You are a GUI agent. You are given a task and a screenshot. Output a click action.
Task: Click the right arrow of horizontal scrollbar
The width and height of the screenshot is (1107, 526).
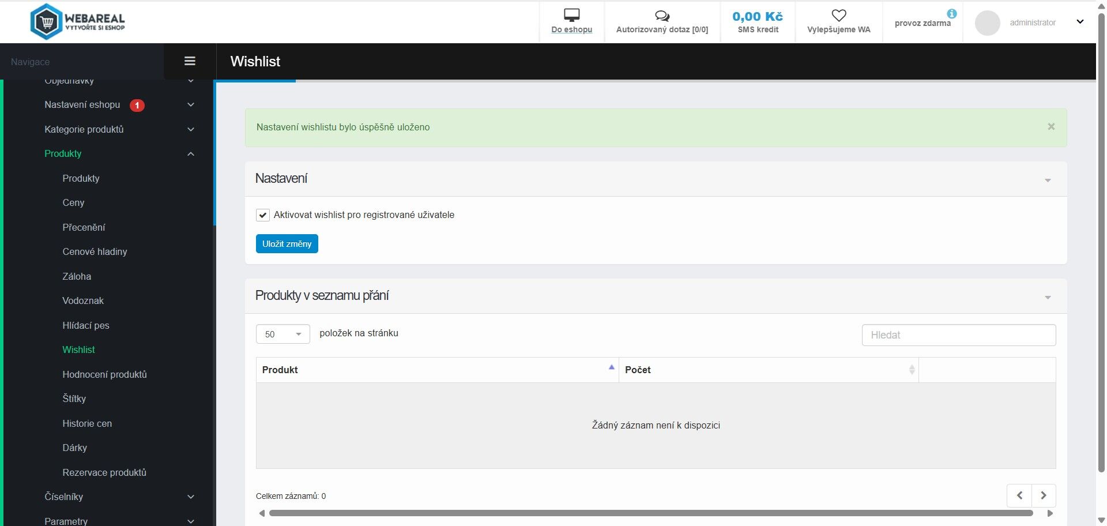1050,513
